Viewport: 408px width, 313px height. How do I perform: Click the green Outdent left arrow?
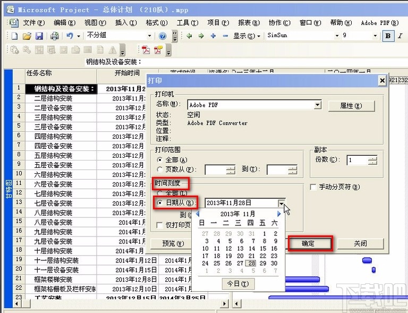189,36
